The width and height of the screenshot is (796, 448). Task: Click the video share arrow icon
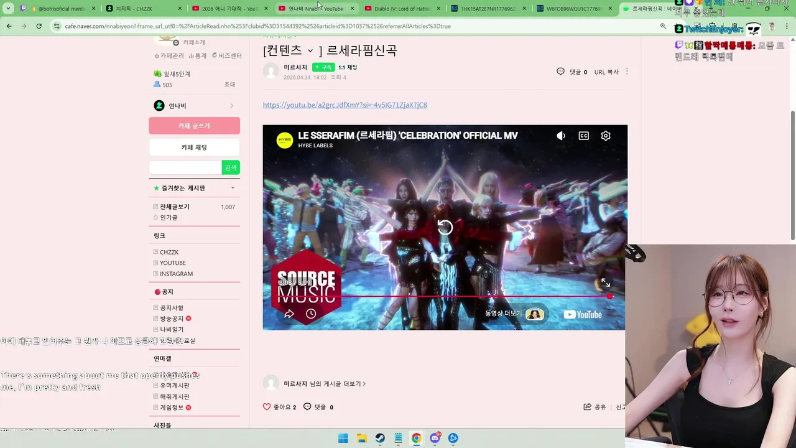coord(289,314)
